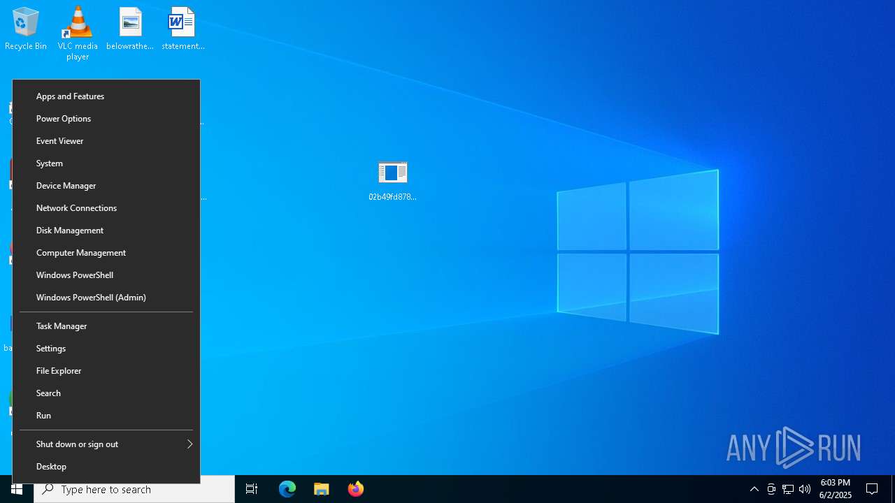The width and height of the screenshot is (895, 503).
Task: Click the network status tray icon
Action: pos(788,489)
